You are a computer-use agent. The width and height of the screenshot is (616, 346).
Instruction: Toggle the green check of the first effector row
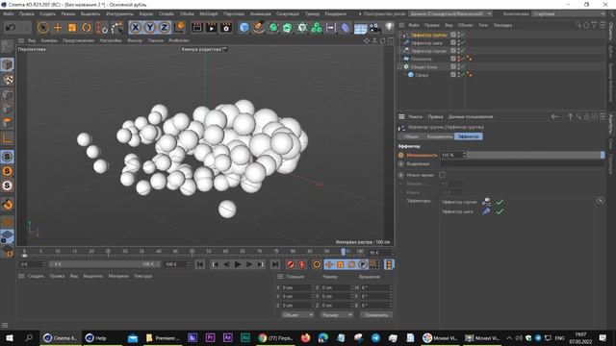click(x=500, y=202)
